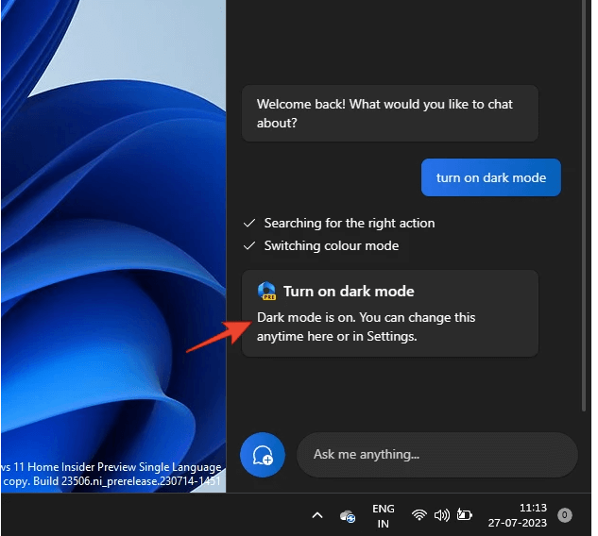Open the battery charging tray icon

click(x=465, y=515)
